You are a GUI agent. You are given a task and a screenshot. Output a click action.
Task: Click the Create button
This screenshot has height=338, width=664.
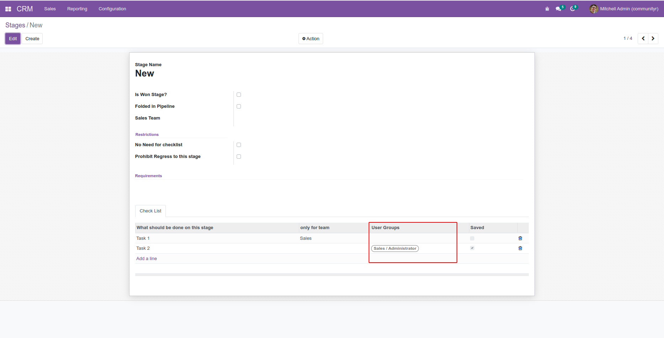tap(32, 38)
